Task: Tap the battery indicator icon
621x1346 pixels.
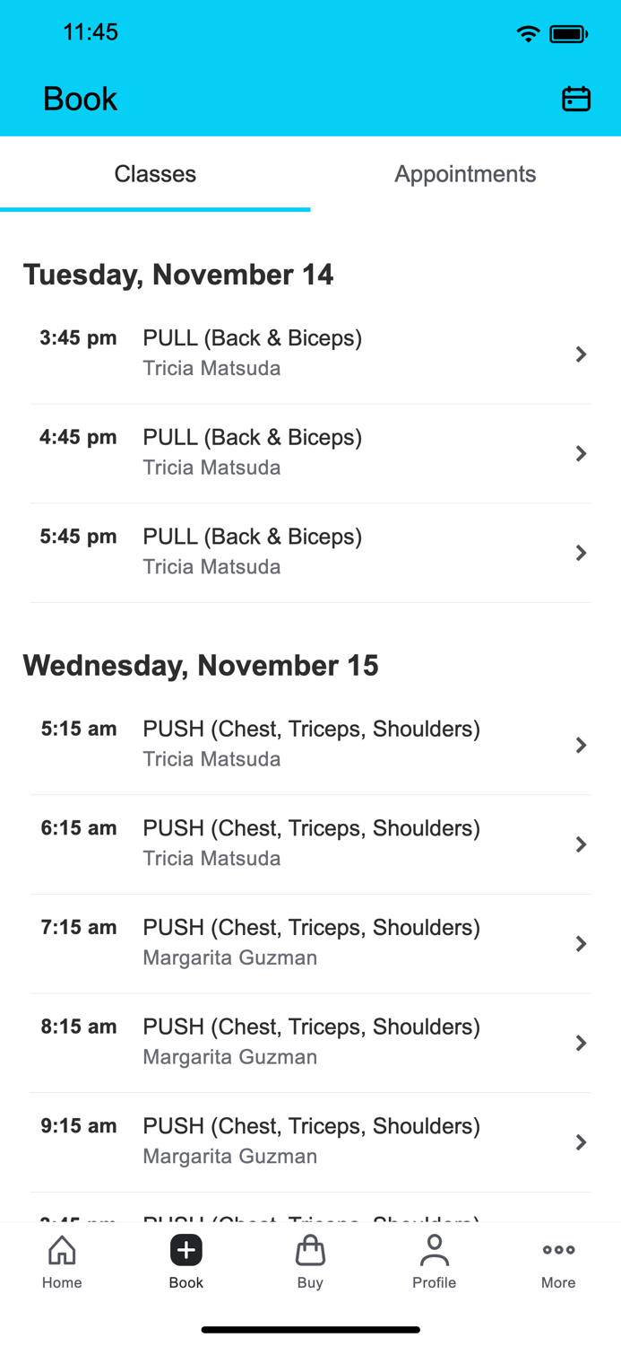Action: (x=568, y=32)
